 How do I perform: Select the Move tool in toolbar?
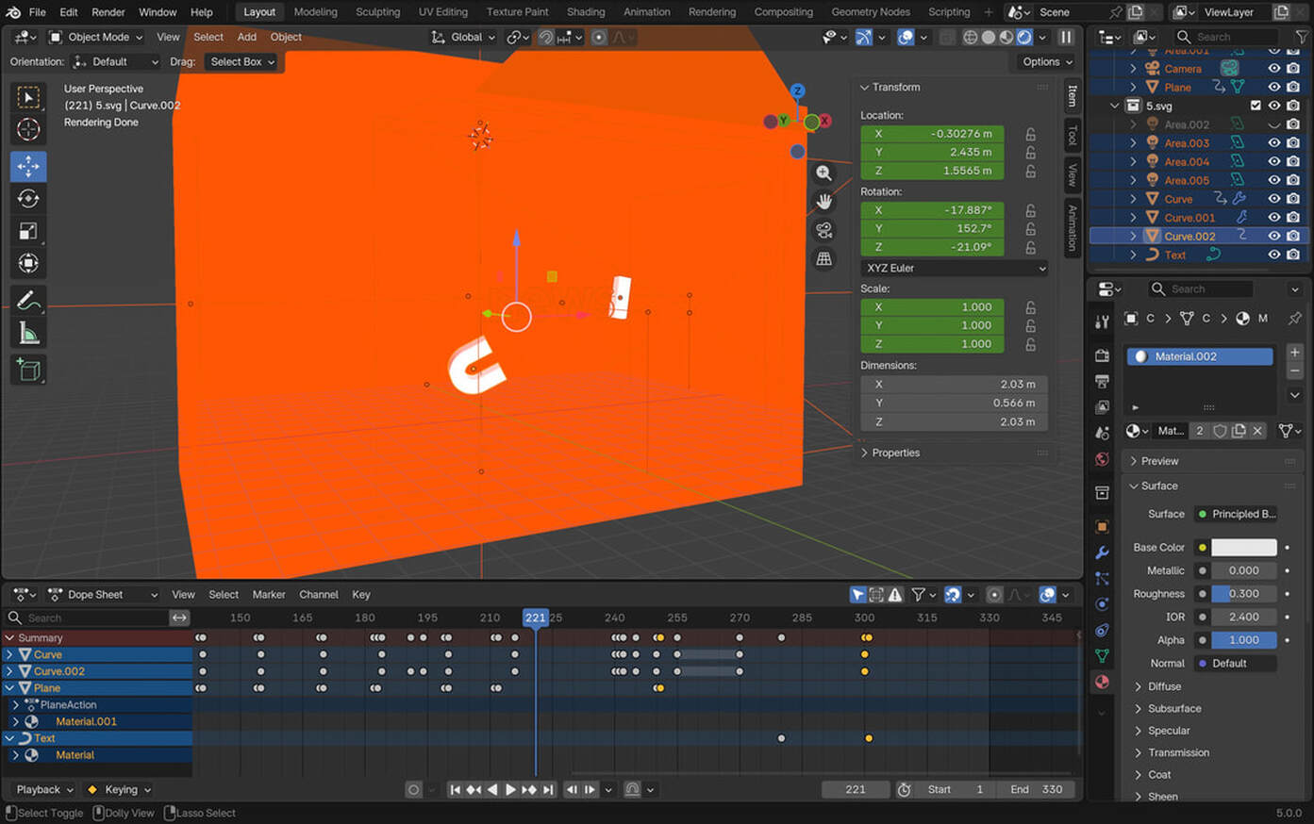point(28,166)
